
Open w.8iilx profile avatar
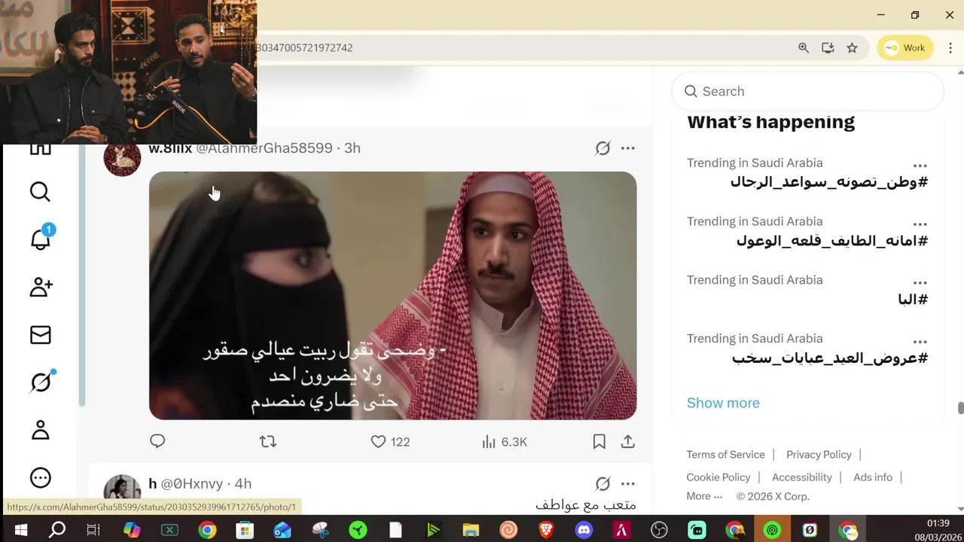point(122,159)
